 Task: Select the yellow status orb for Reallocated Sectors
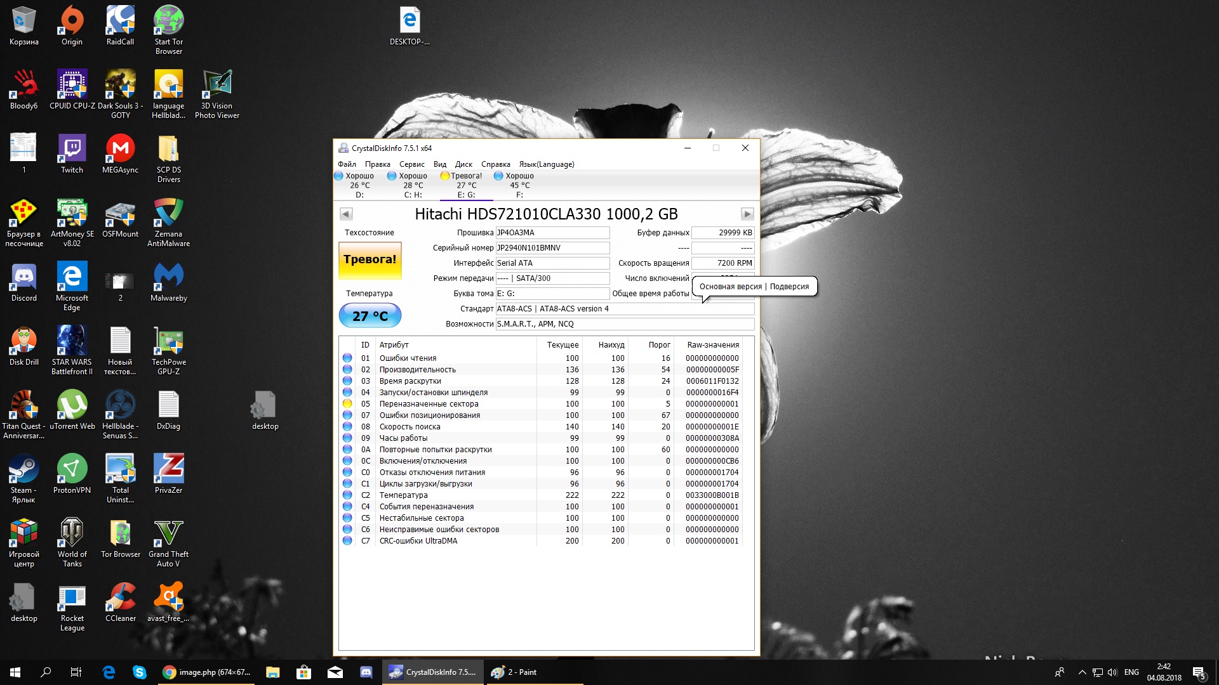tap(347, 404)
